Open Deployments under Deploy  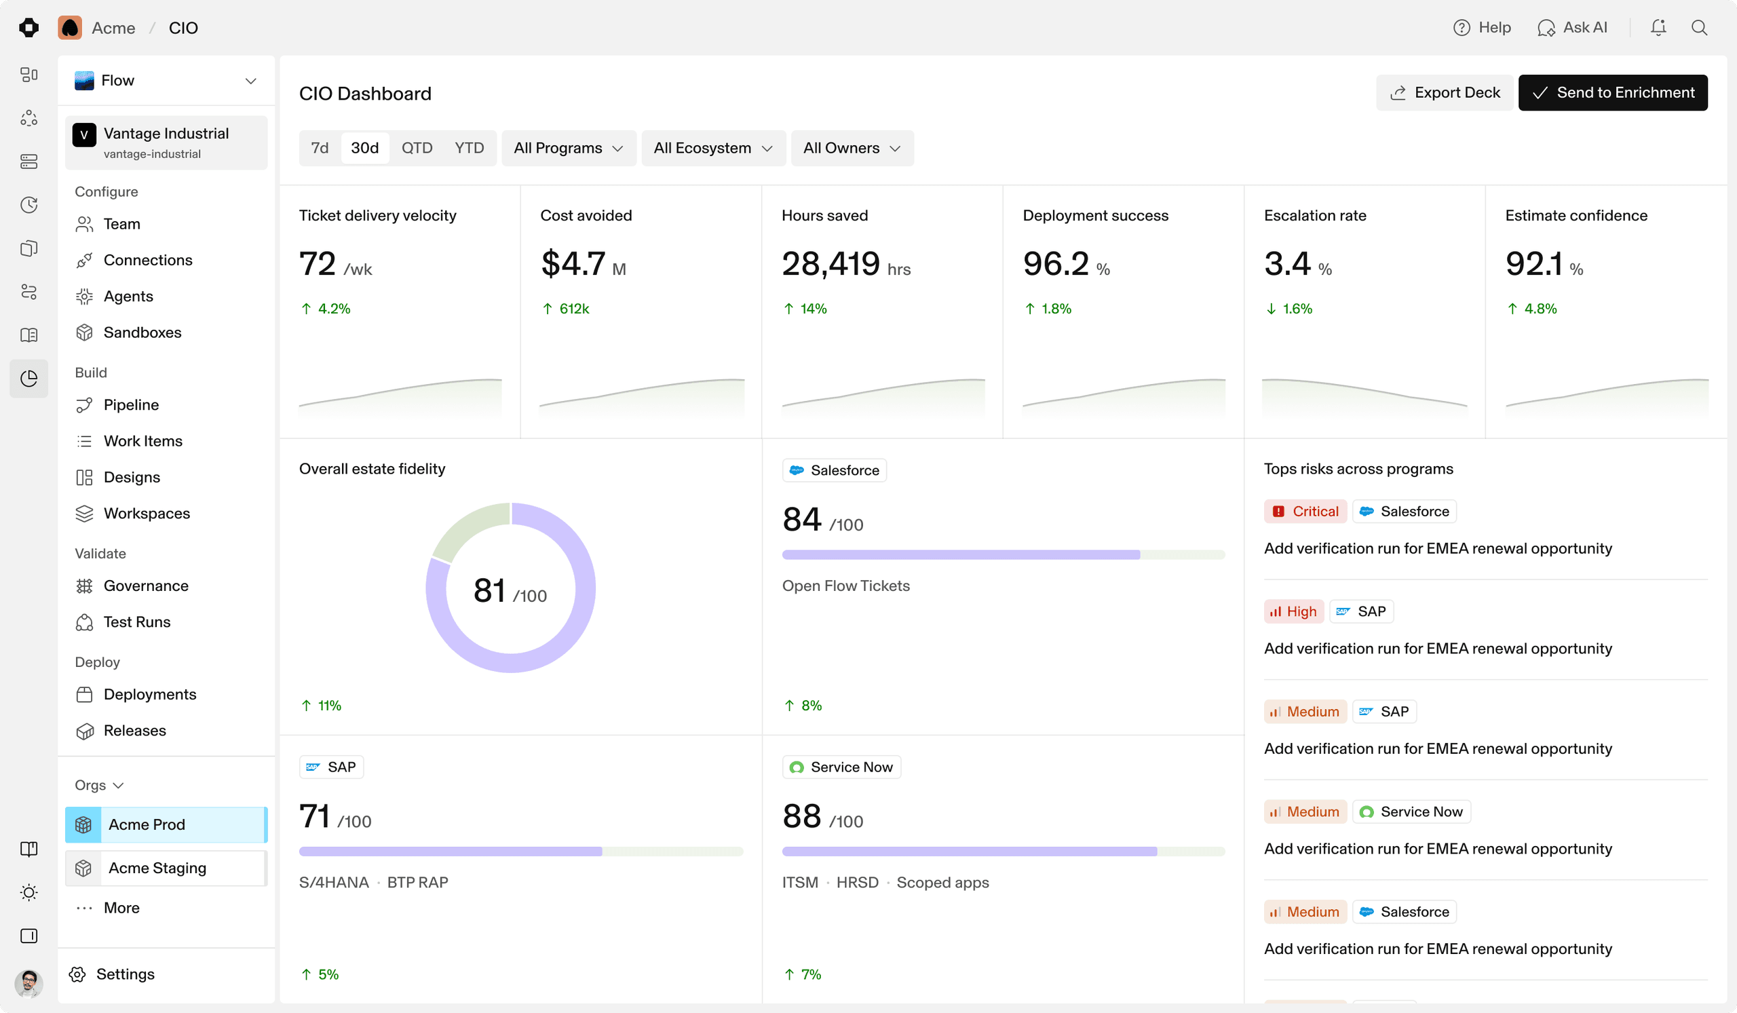(x=166, y=694)
